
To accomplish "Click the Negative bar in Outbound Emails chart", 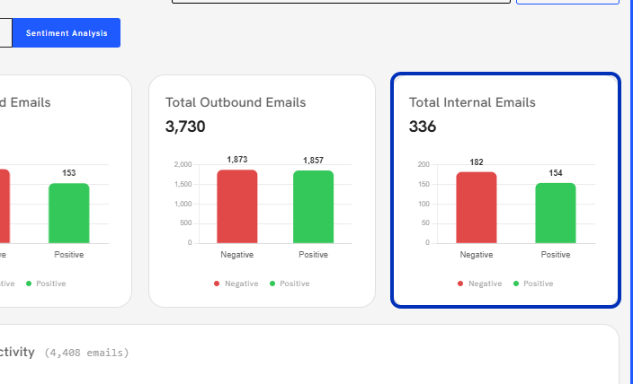I will [237, 206].
